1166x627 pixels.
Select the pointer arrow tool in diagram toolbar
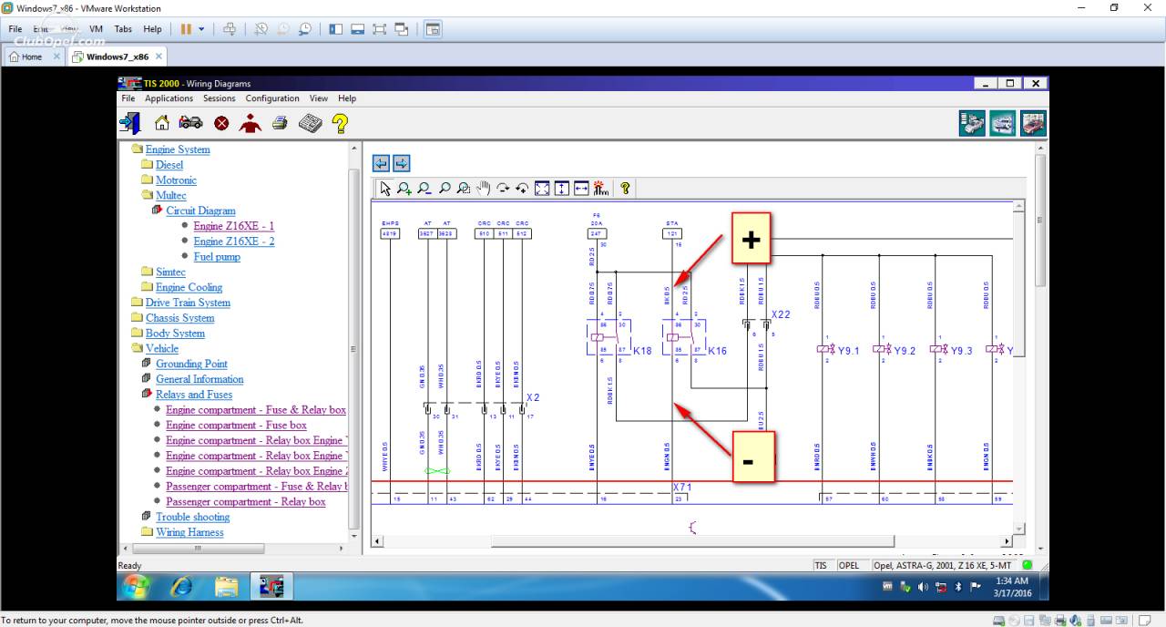pyautogui.click(x=385, y=189)
